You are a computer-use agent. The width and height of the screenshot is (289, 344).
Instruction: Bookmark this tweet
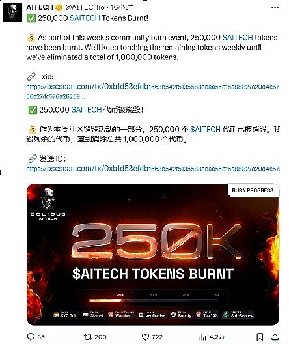260,337
